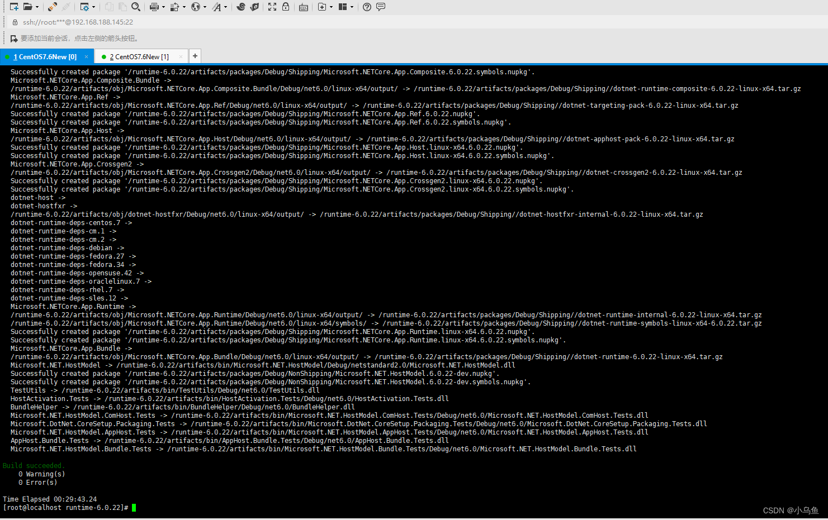Click the Print icon
This screenshot has width=828, height=520.
click(x=154, y=7)
